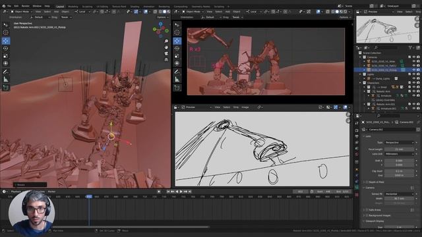Click the sensor Width value field
422x237 pixels.
tap(399, 198)
